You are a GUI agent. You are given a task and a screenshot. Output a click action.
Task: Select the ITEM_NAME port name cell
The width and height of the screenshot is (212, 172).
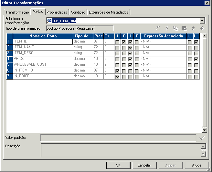43,48
